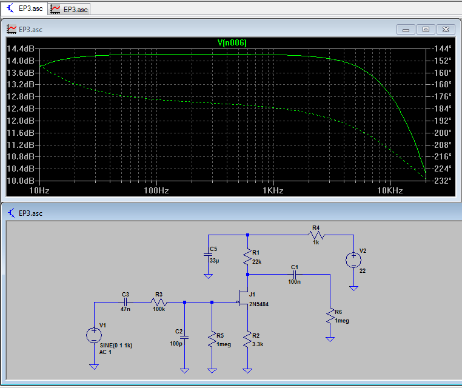The image size is (462, 388).
Task: Click the plot window's title bar icon
Action: click(x=12, y=29)
